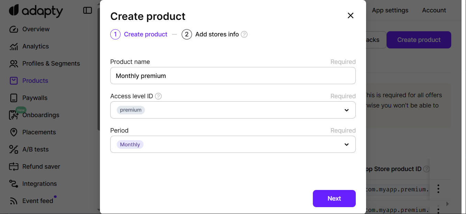
Task: Open Analytics chart icon in sidebar
Action: tap(13, 46)
